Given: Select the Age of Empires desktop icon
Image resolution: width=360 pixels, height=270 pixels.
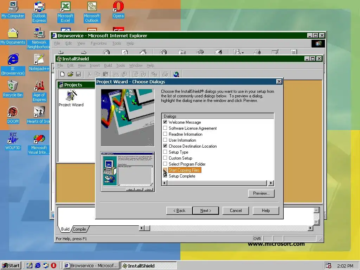Looking at the screenshot, I should coord(39,91).
